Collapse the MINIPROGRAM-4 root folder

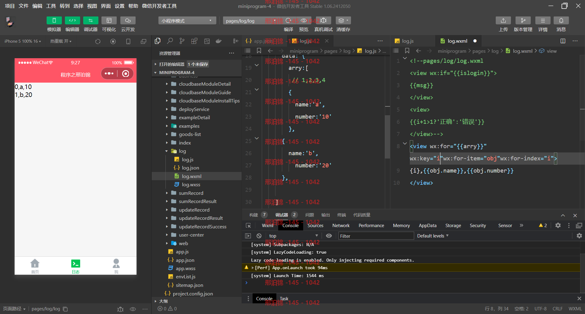pos(197,73)
